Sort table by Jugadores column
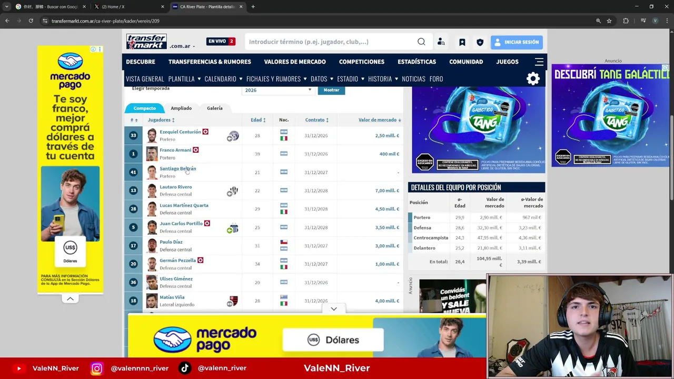The height and width of the screenshot is (379, 674). click(x=161, y=120)
